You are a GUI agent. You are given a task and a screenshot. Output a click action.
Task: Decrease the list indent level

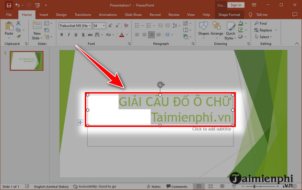pyautogui.click(x=160, y=25)
